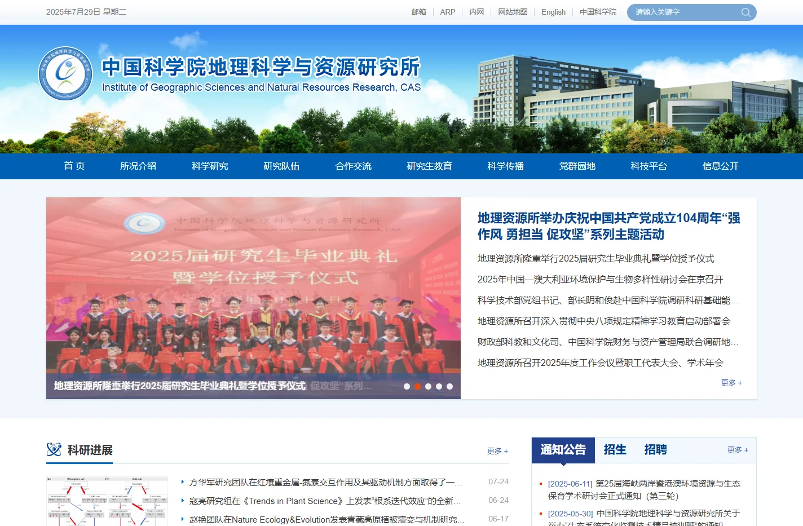Screen dimensions: 803x526
Task: Go to 首页 in the navigation bar
Action: coord(74,166)
